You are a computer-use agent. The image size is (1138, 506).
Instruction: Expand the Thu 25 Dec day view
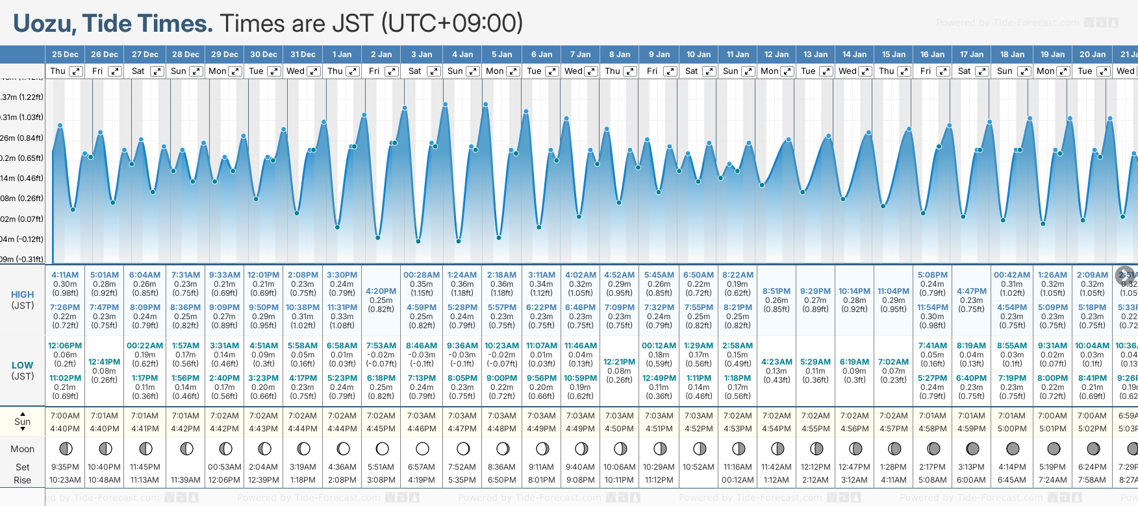point(76,71)
